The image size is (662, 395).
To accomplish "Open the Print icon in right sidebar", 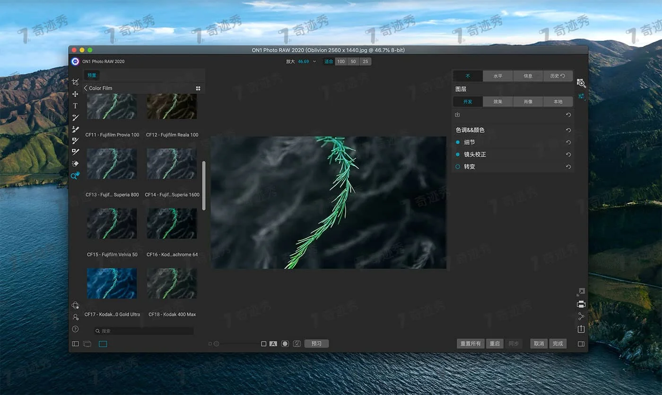I will pos(581,304).
